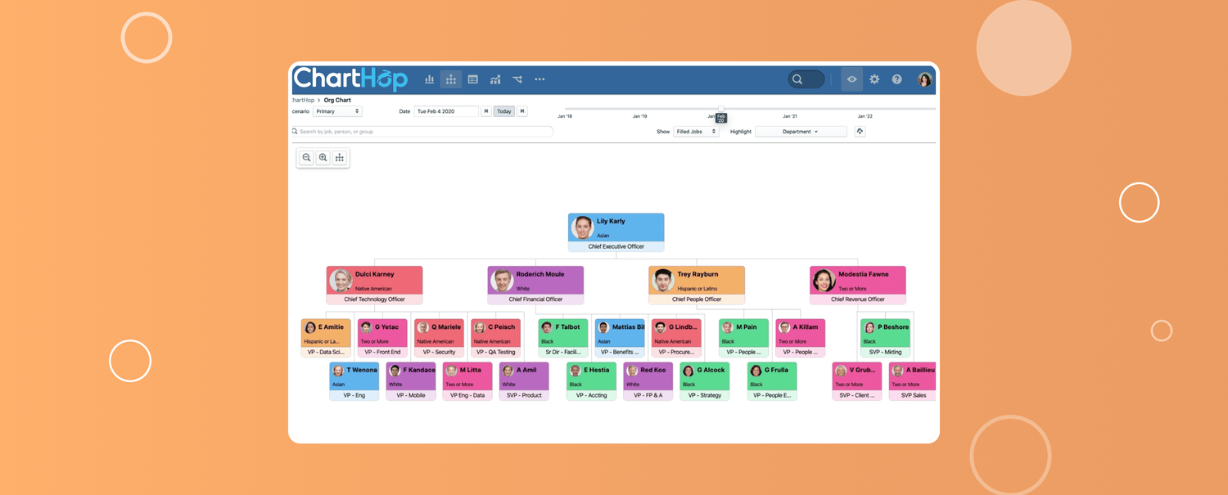The height and width of the screenshot is (495, 1228).
Task: Zoom out of the org chart
Action: 306,158
